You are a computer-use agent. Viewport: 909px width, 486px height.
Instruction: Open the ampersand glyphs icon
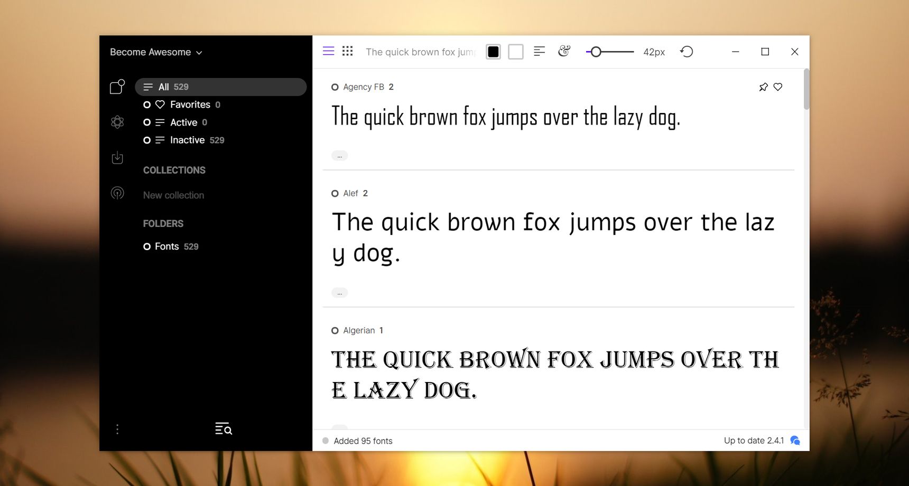(x=564, y=51)
